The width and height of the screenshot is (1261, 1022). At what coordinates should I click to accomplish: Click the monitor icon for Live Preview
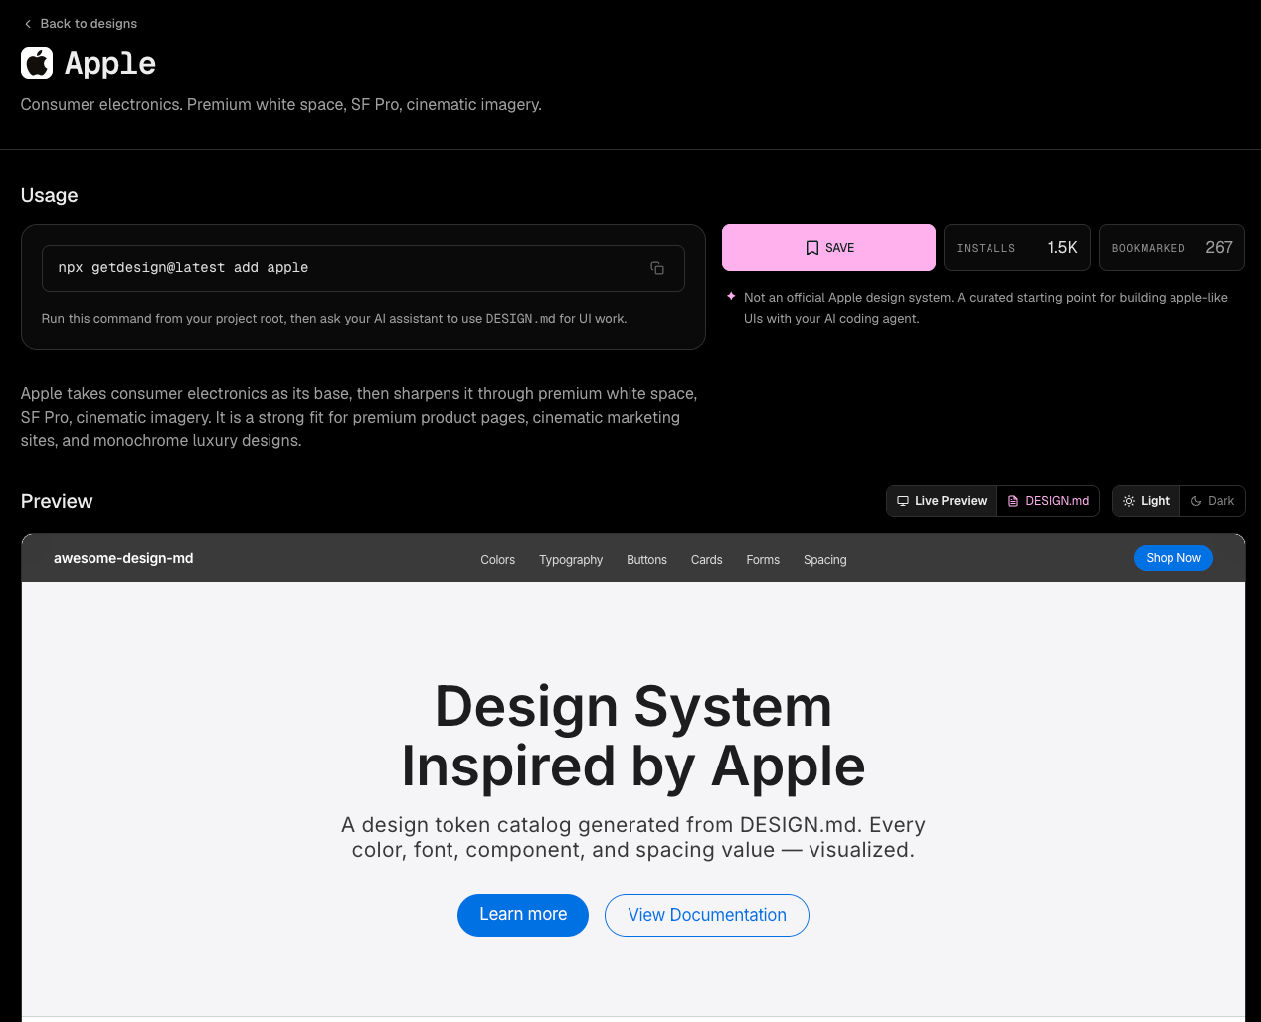point(903,501)
